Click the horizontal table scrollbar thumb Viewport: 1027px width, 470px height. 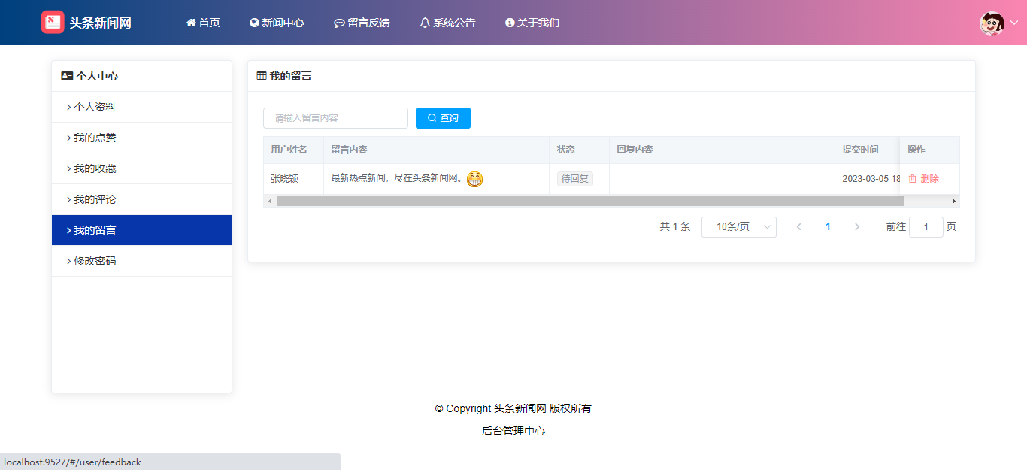tap(589, 202)
